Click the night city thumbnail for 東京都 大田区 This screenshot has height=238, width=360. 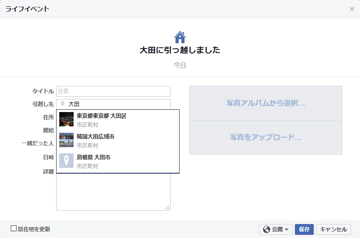click(x=66, y=119)
